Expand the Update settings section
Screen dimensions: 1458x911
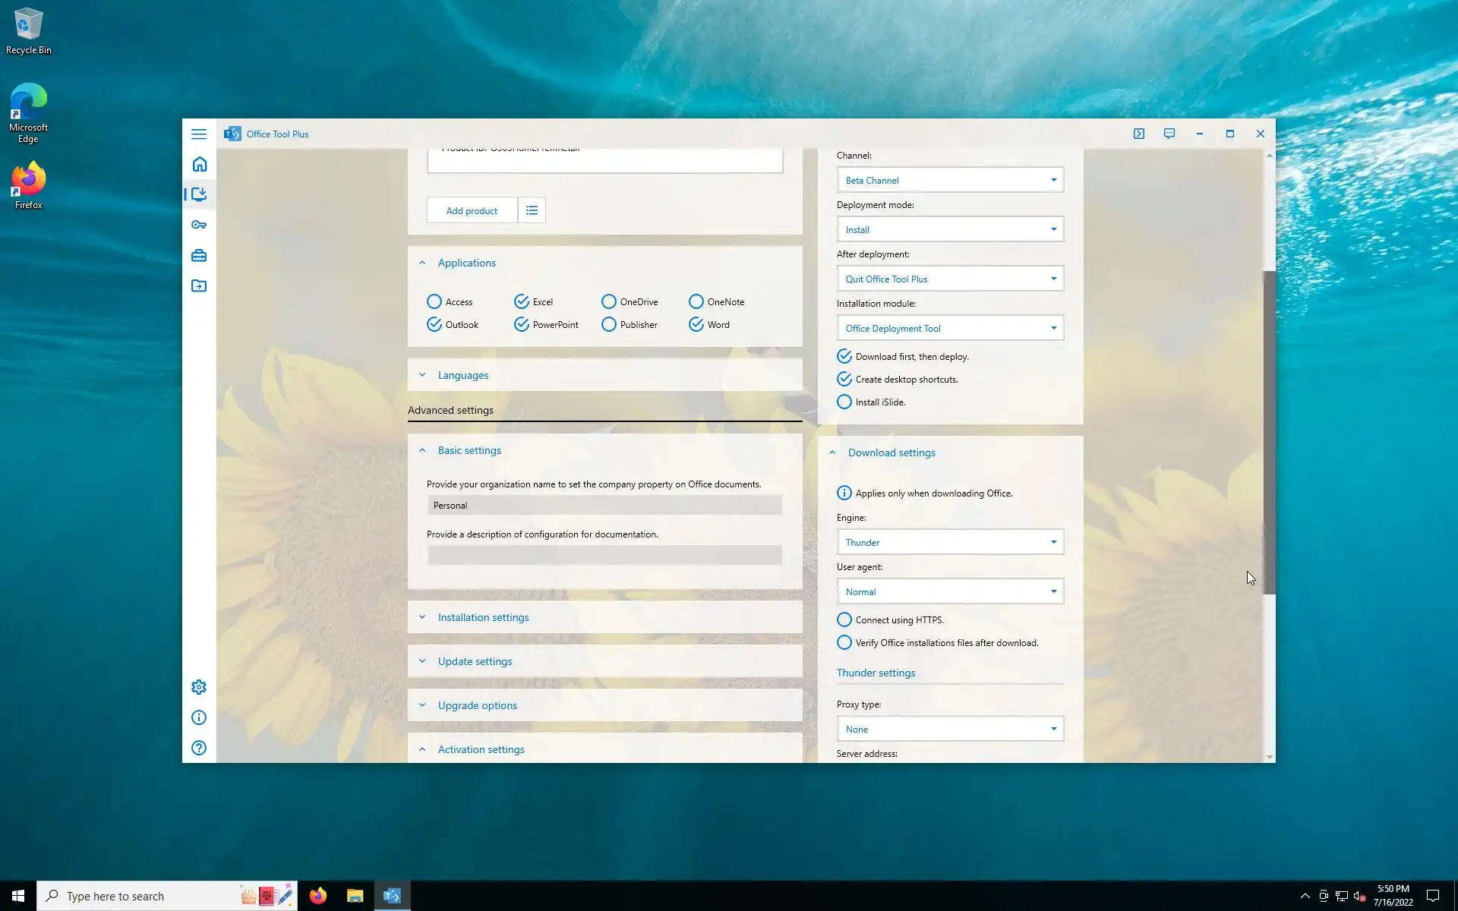pyautogui.click(x=475, y=661)
